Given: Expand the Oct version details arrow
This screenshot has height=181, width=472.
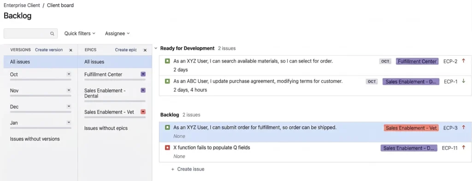Looking at the screenshot, I should tap(69, 74).
